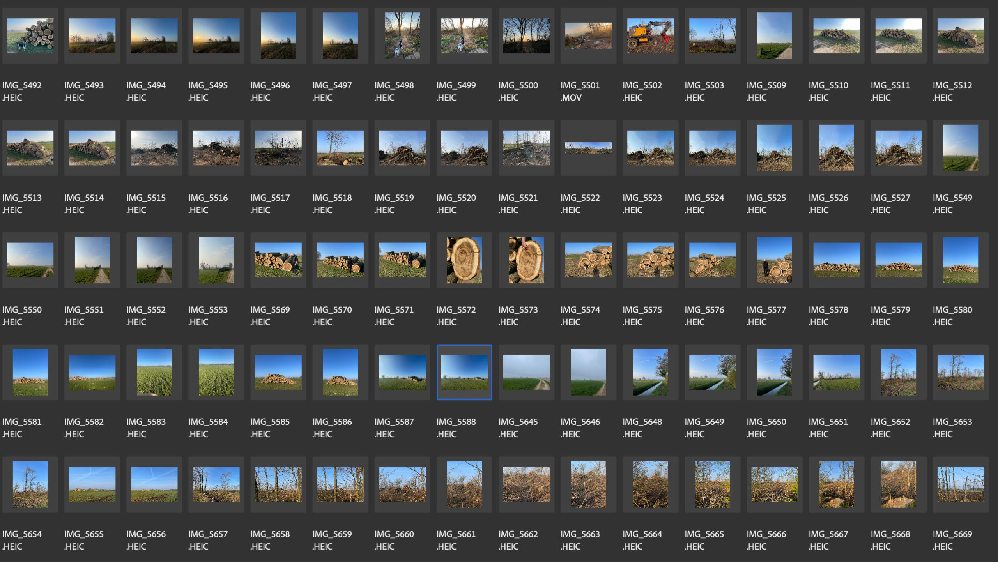Select the IMG_5498.HEIC dog in woods photo
998x562 pixels.
(402, 35)
